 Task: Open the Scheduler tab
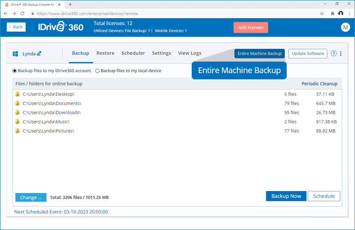[133, 53]
